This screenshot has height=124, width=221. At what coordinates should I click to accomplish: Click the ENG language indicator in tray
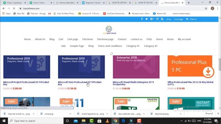199,121
